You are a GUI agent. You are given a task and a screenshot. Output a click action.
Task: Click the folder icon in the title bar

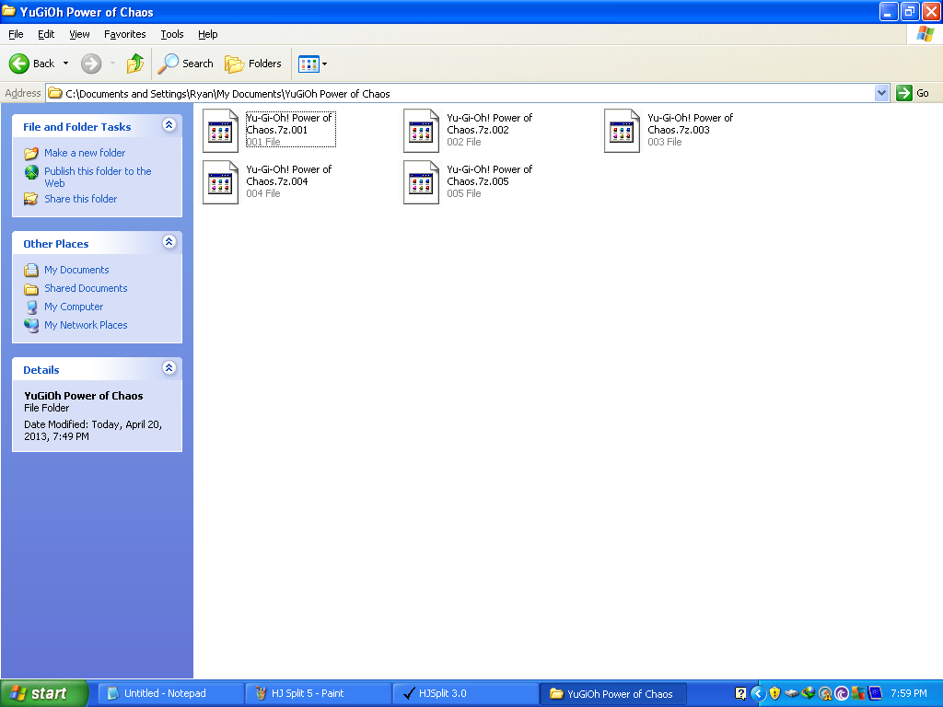(x=8, y=11)
